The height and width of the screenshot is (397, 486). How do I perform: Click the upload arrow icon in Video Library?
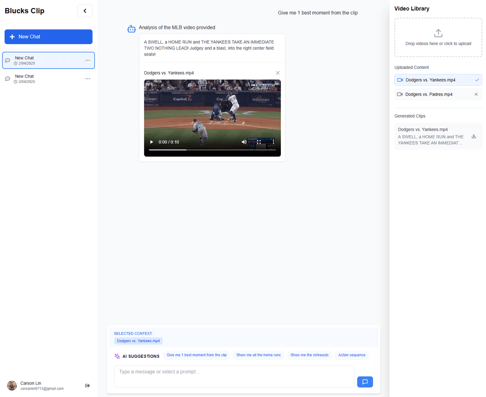pyautogui.click(x=438, y=33)
